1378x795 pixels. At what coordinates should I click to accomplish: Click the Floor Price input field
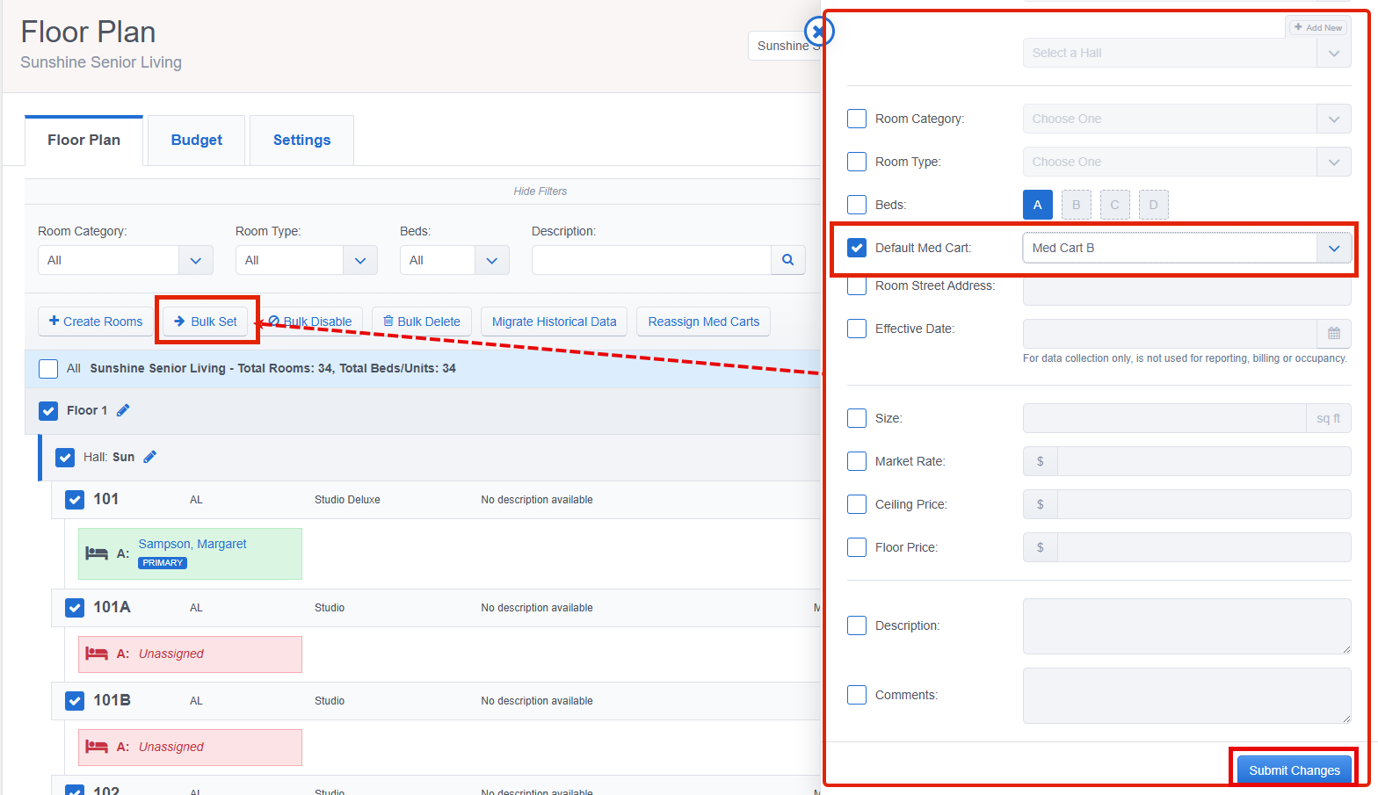(x=1204, y=547)
